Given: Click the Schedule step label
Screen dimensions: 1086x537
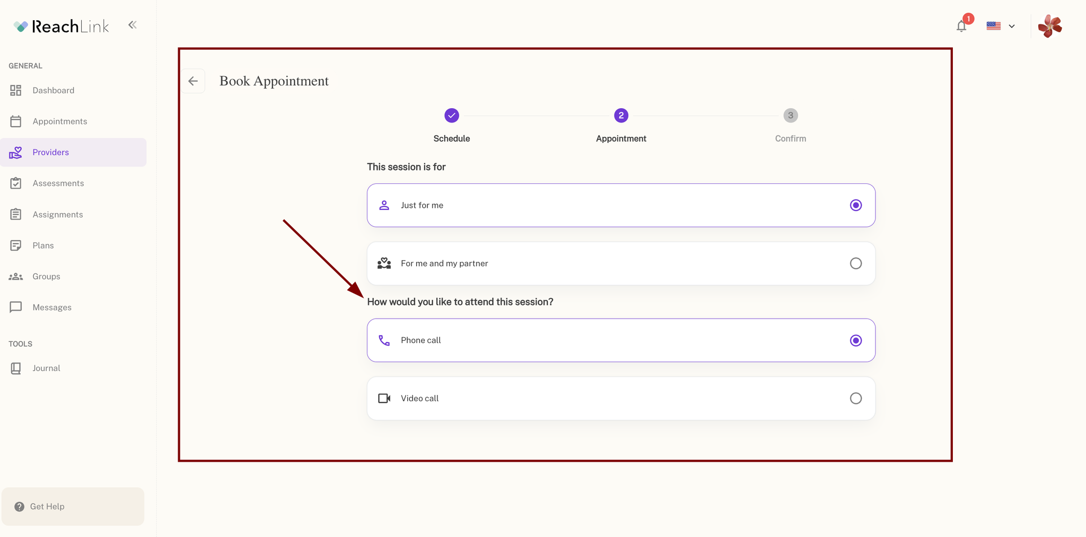Looking at the screenshot, I should click(x=452, y=139).
